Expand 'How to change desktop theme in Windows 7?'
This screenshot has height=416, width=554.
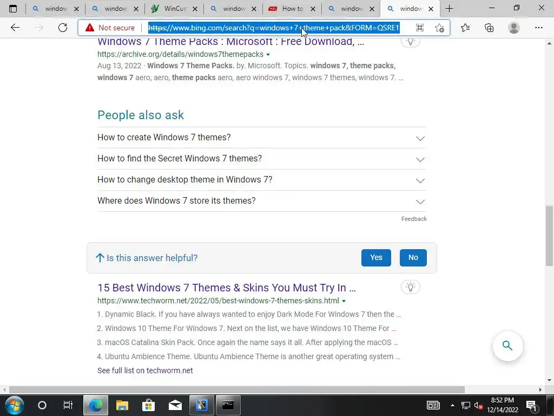point(261,180)
